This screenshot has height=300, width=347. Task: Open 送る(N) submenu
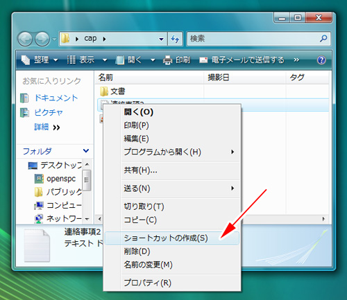(x=171, y=188)
